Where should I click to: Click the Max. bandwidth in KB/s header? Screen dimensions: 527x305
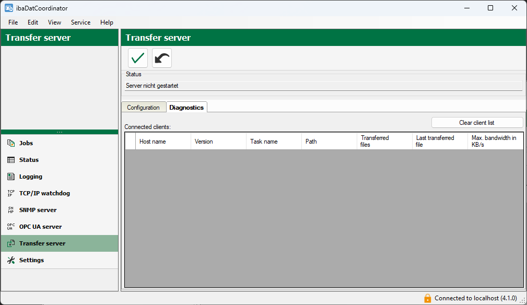[496, 142]
